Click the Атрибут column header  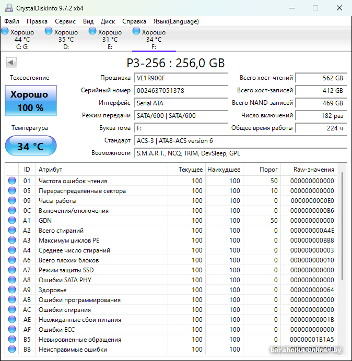[50, 170]
